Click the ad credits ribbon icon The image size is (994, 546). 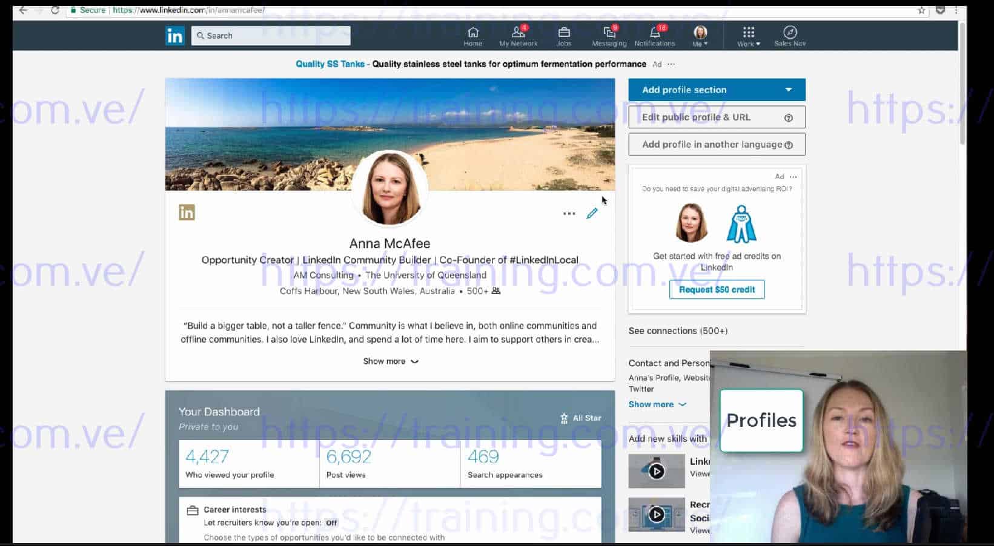741,223
